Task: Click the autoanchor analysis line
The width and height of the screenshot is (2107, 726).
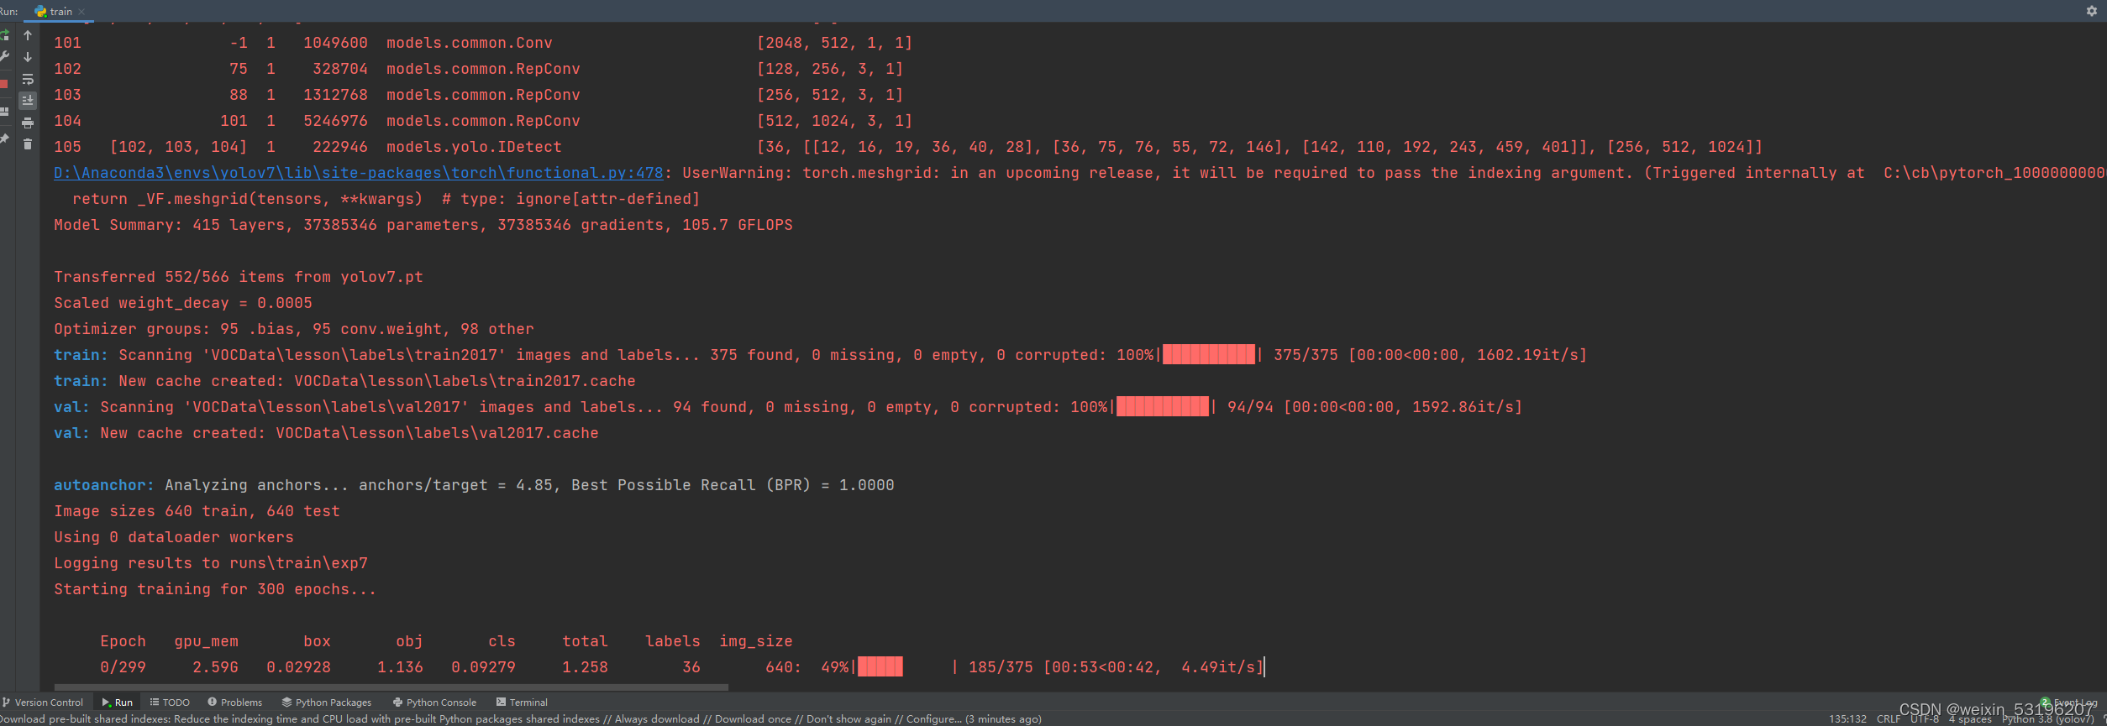Action: click(474, 485)
